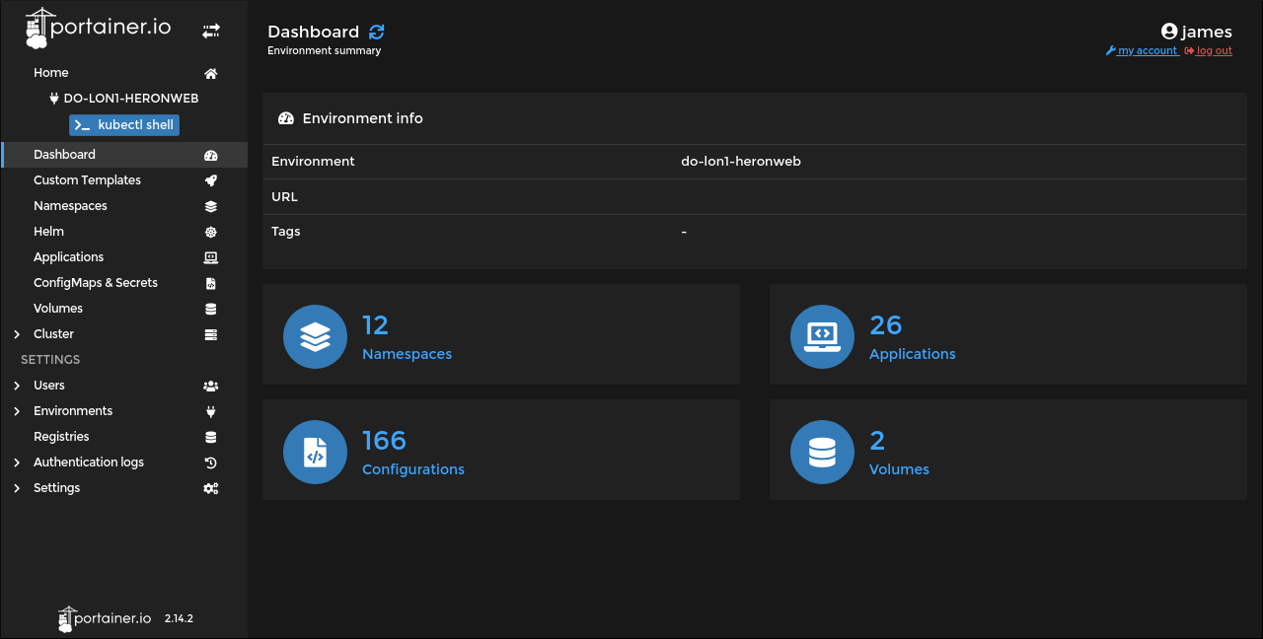
Task: Expand the Environments sidebar section
Action: [x=17, y=411]
